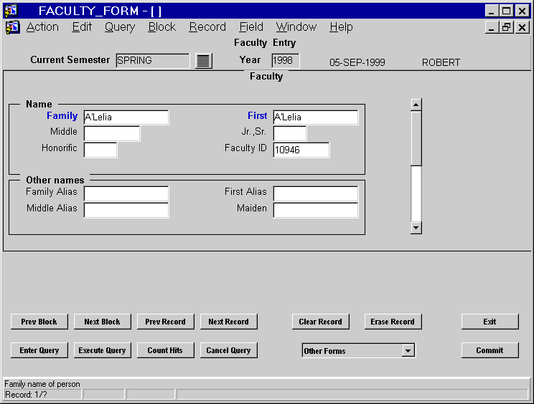534x404 pixels.
Task: Click the 'Family name of person' hint
Action: point(42,384)
